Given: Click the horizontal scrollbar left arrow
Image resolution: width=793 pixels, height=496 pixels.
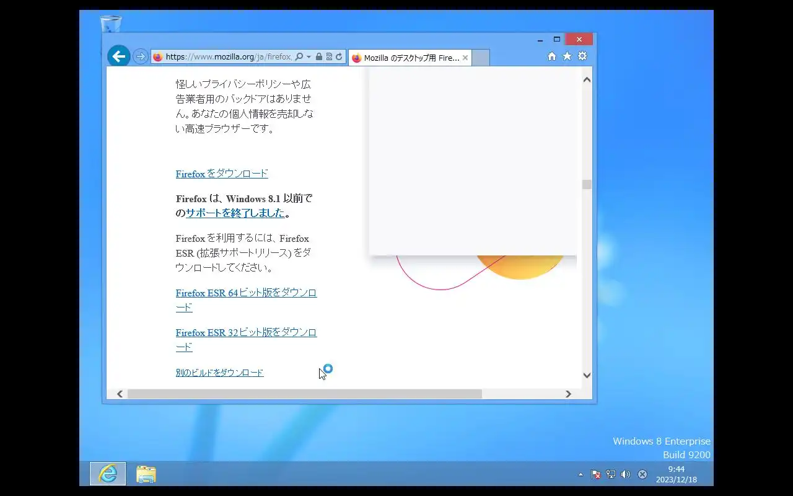Looking at the screenshot, I should click(x=120, y=394).
